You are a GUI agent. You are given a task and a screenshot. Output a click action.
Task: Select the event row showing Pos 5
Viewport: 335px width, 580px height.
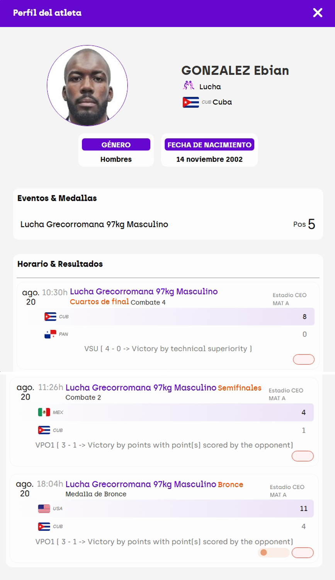point(168,224)
